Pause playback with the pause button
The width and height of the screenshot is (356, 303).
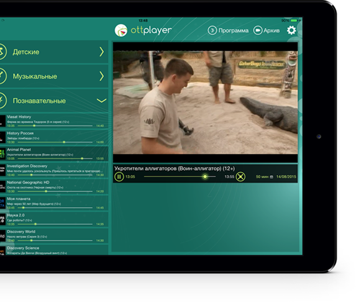119,176
